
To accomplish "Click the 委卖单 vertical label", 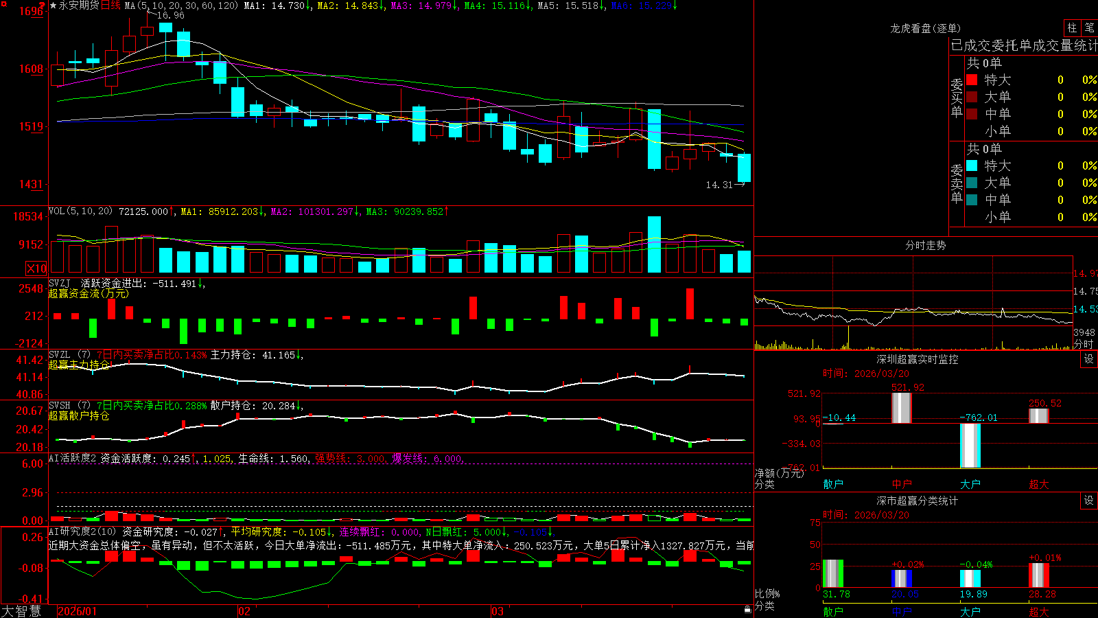I will [957, 183].
